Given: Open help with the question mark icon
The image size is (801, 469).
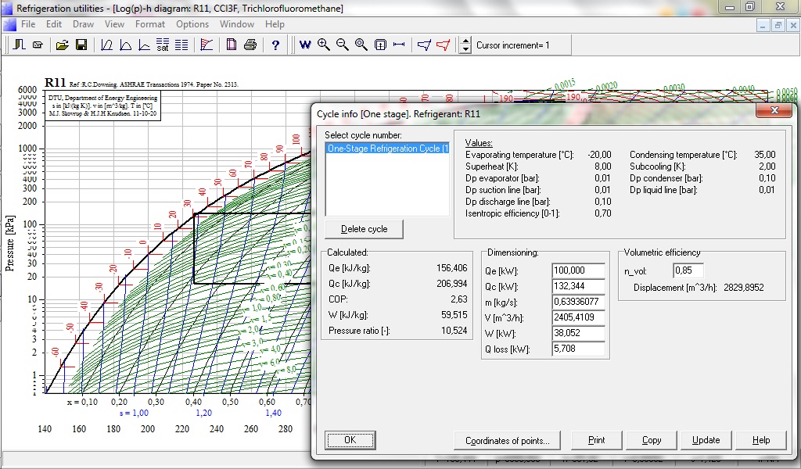Looking at the screenshot, I should pos(275,45).
